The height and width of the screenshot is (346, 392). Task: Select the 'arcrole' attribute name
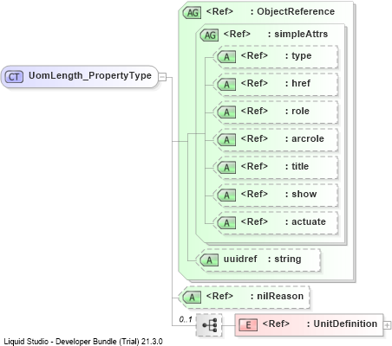click(x=308, y=138)
